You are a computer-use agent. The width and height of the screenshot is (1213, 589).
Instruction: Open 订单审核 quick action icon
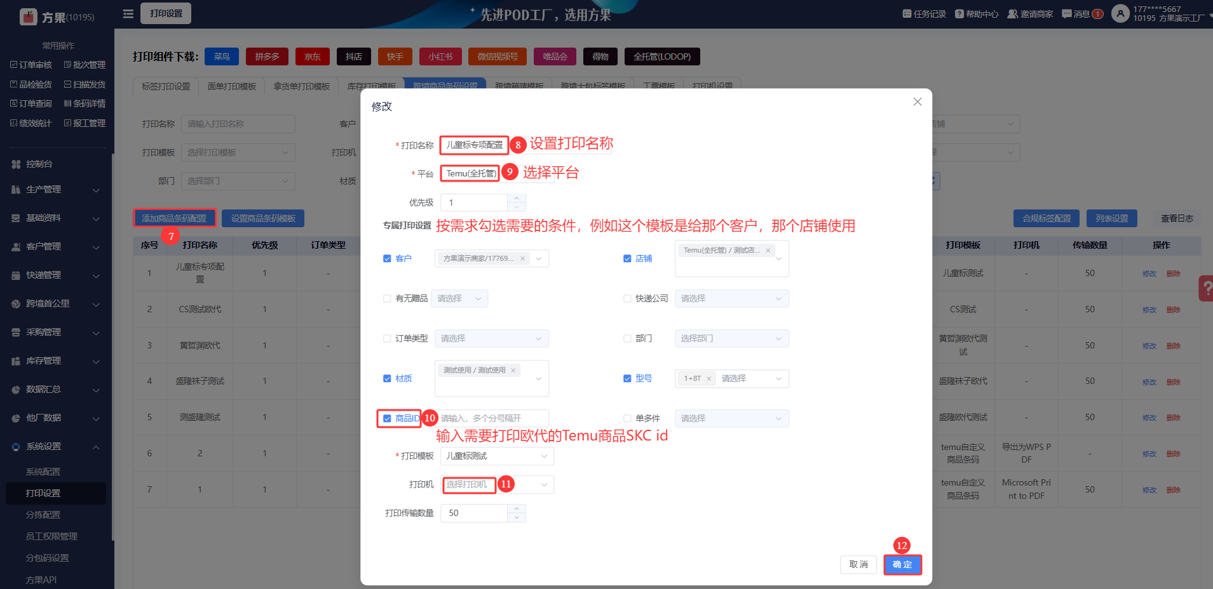[x=13, y=65]
